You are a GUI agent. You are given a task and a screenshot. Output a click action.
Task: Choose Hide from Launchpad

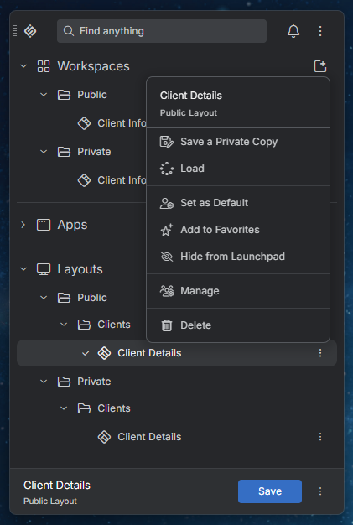238,257
